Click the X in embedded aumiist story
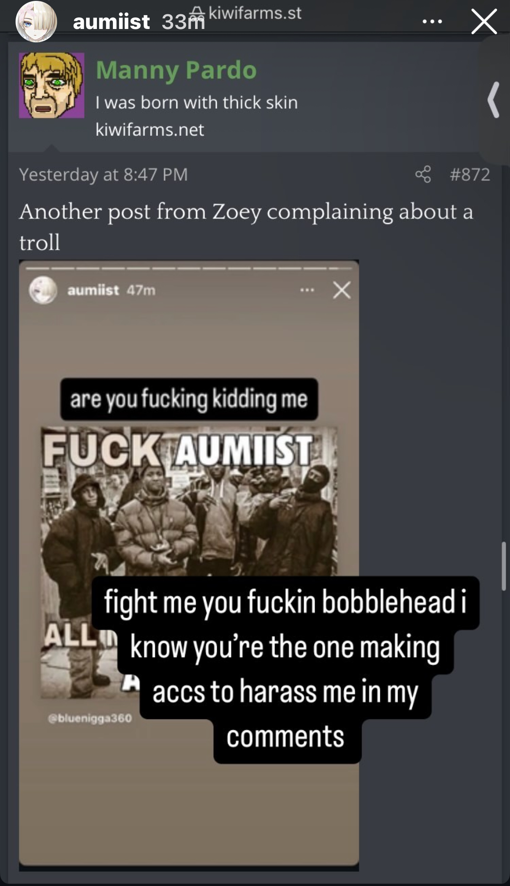 [x=342, y=290]
